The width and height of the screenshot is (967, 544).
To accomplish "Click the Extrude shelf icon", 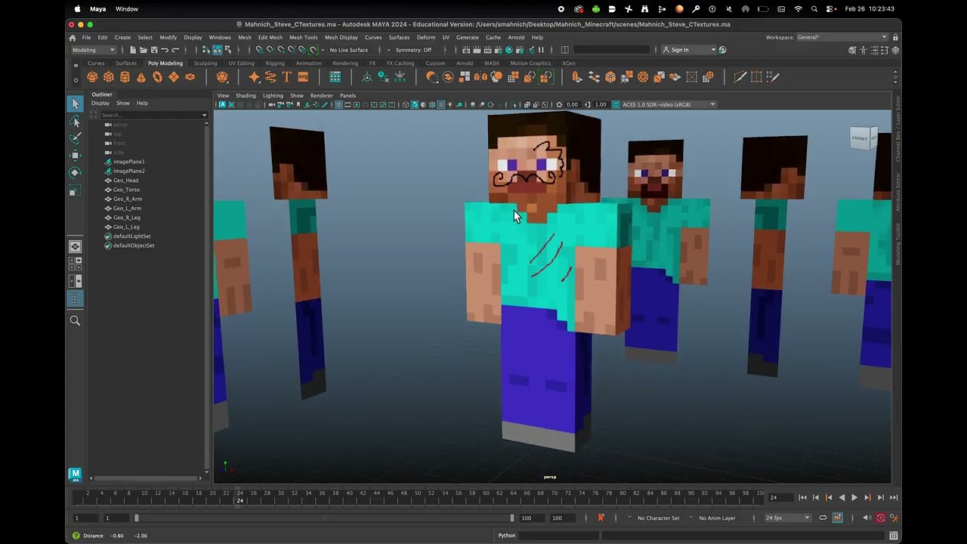I will (577, 77).
